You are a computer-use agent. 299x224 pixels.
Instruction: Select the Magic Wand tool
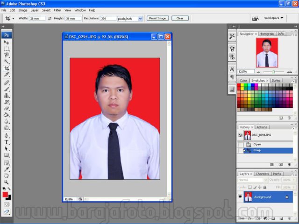[6, 62]
